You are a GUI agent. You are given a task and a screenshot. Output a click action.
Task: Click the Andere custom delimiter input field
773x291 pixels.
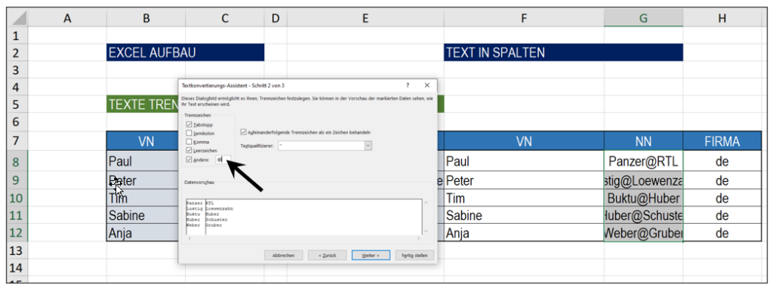click(x=223, y=160)
